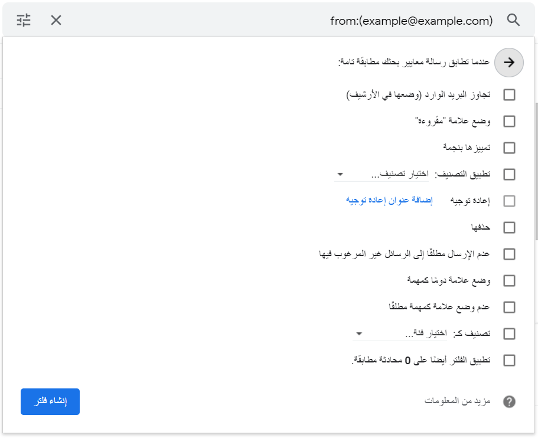Click the help question mark icon

509,402
